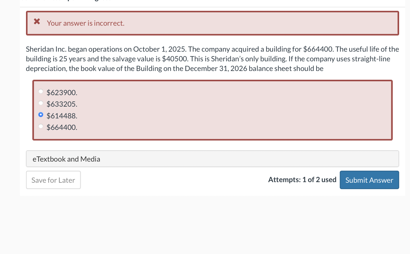The height and width of the screenshot is (254, 410).
Task: Submit the currently selected answer
Action: click(x=369, y=180)
